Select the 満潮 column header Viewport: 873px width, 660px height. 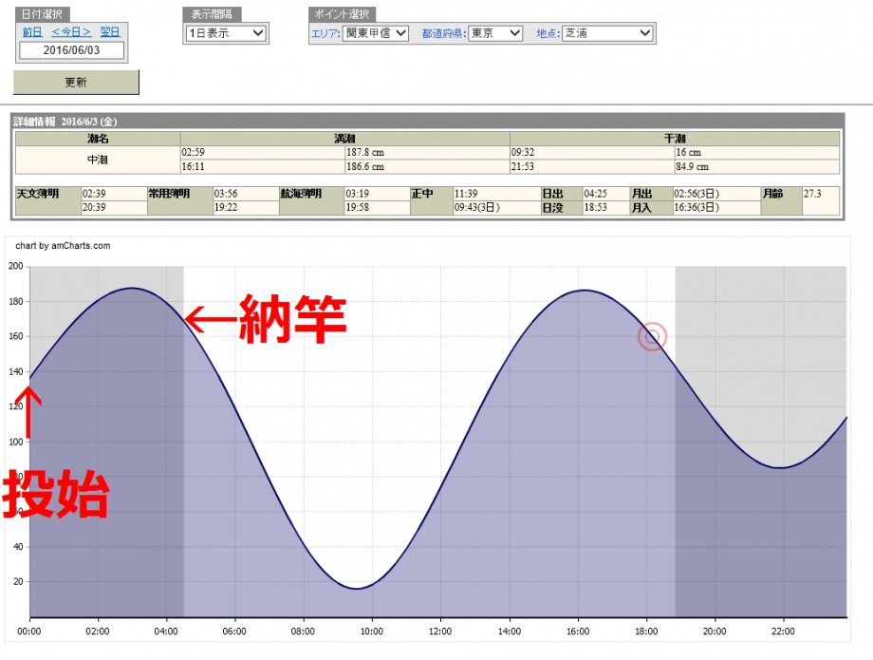tap(344, 139)
